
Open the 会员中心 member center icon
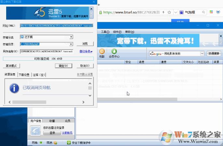coord(114,53)
